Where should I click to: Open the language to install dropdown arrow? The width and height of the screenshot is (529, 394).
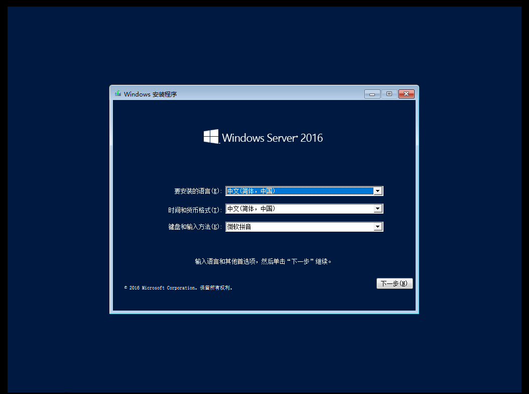point(378,191)
